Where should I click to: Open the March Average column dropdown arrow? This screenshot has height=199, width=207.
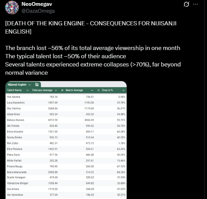tap(92, 90)
